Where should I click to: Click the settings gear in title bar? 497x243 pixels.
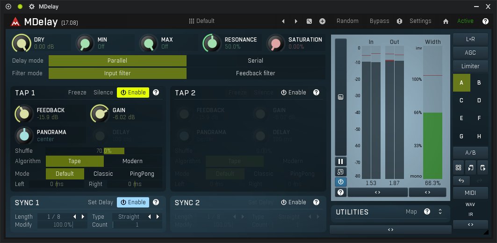[32, 7]
